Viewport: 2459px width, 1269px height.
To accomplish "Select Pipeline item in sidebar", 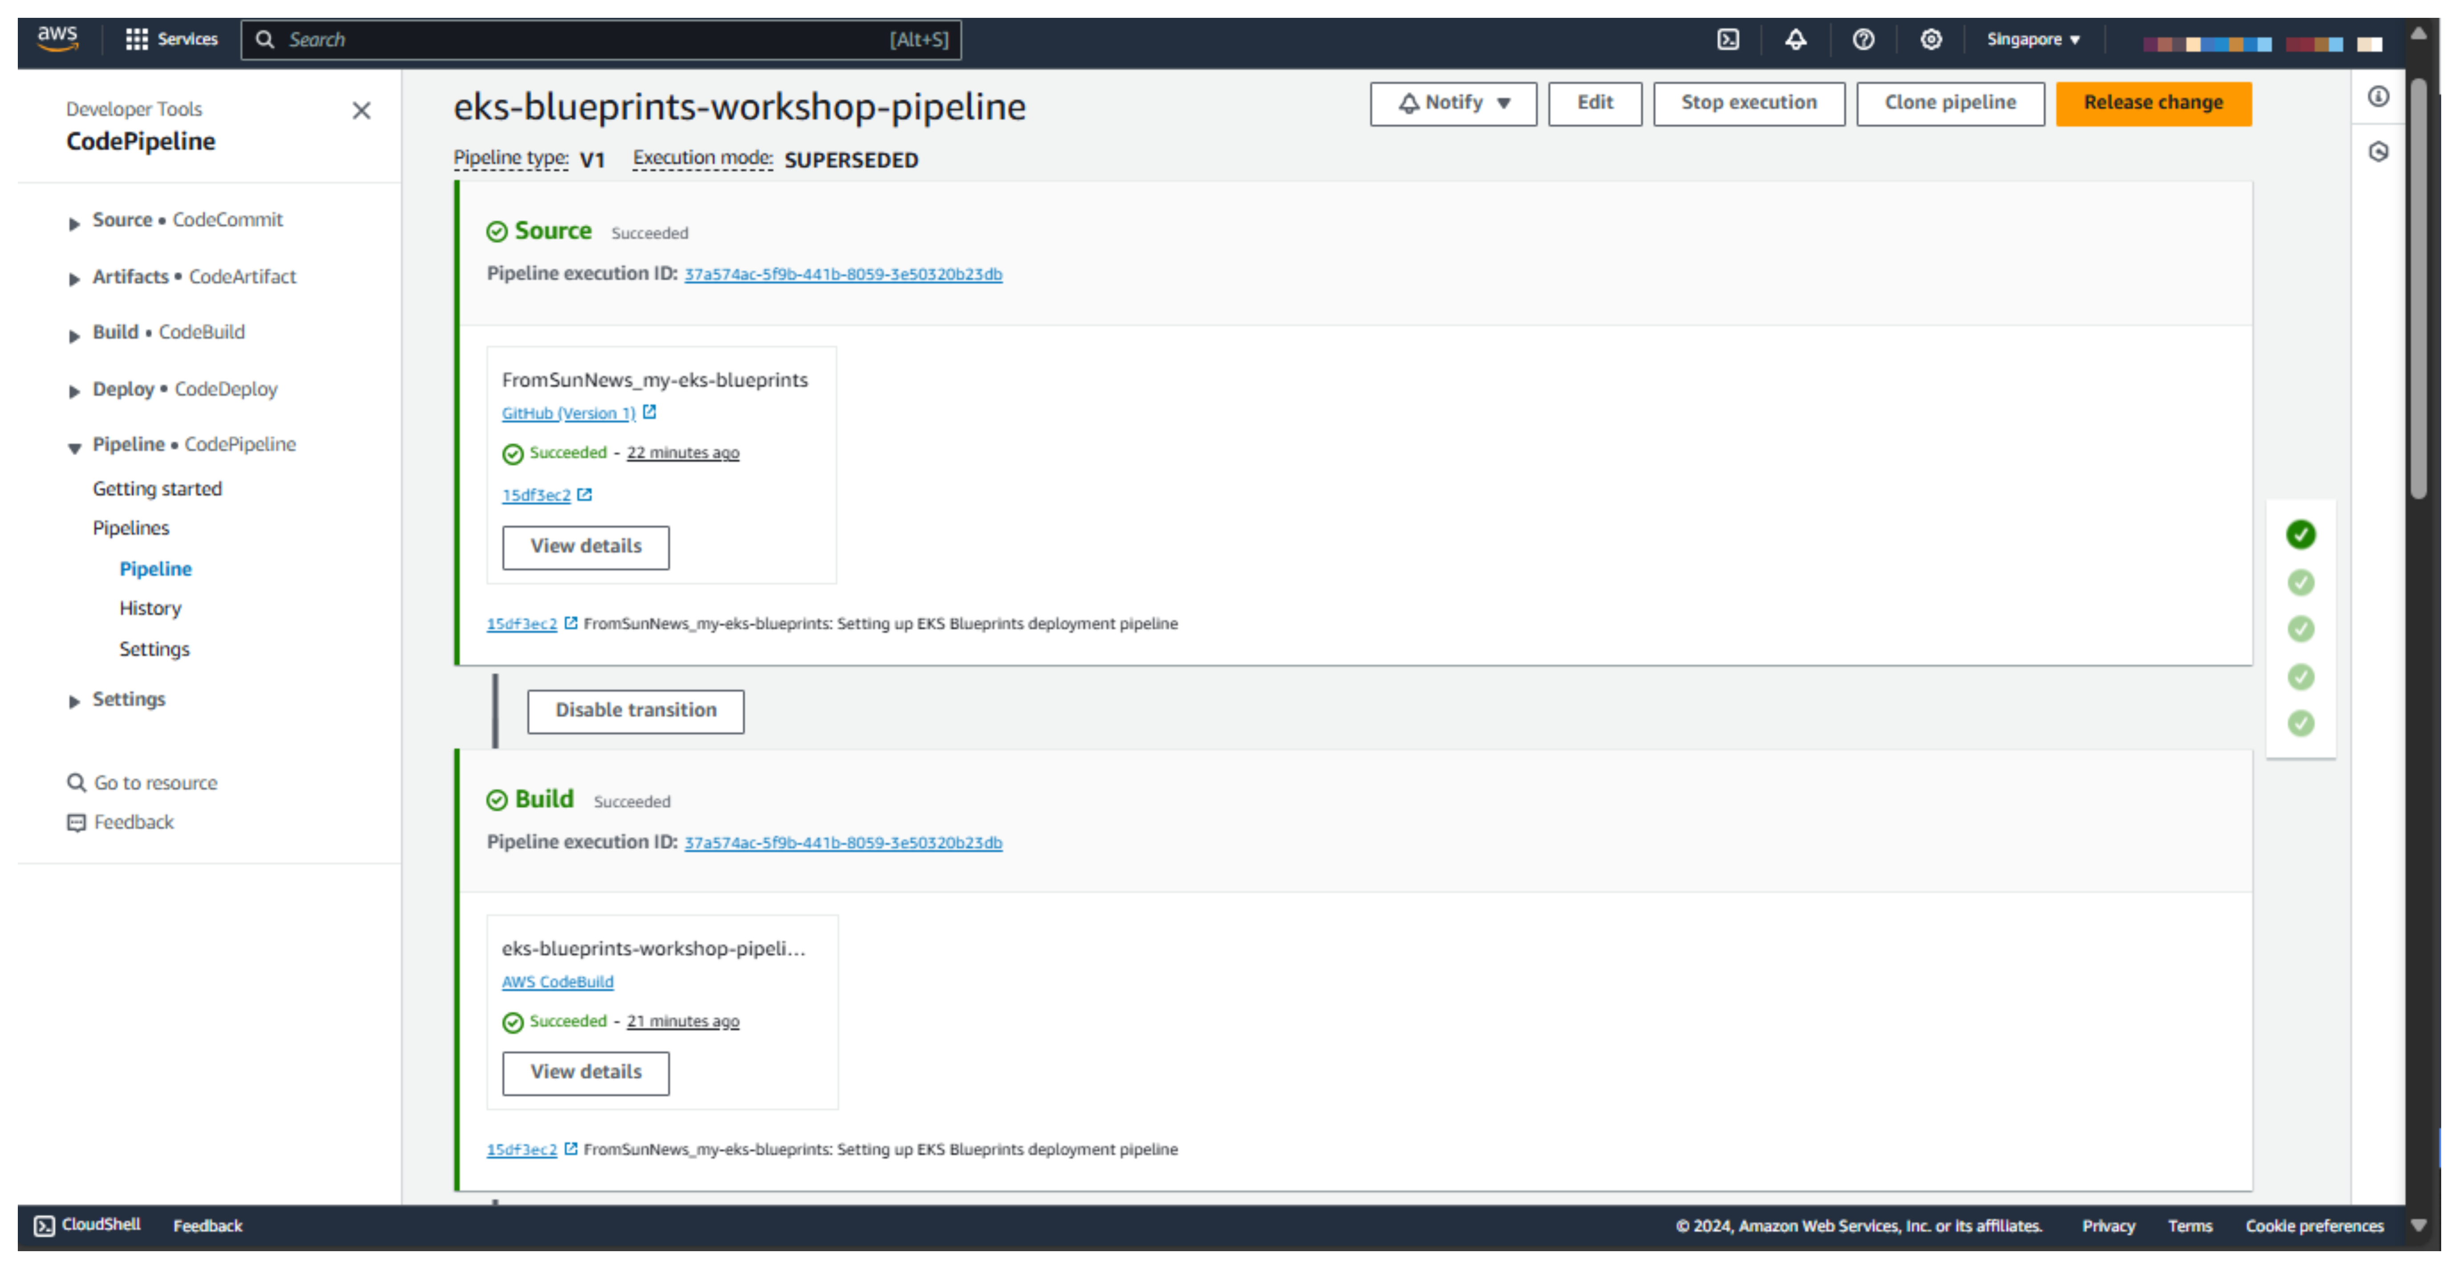I will (x=155, y=569).
